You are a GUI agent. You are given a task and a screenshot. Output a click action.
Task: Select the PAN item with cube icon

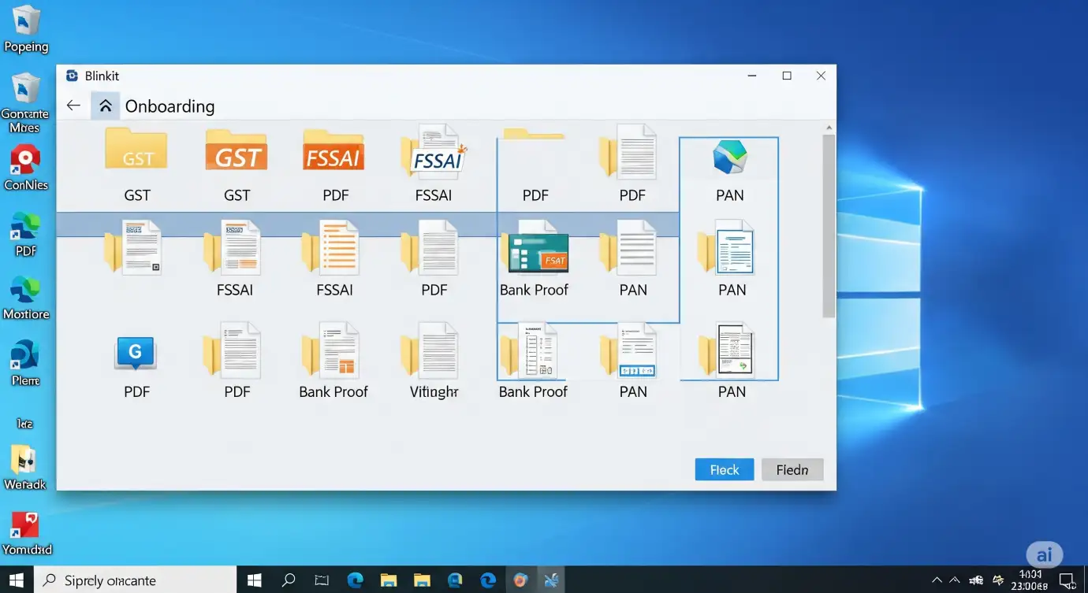coord(730,156)
